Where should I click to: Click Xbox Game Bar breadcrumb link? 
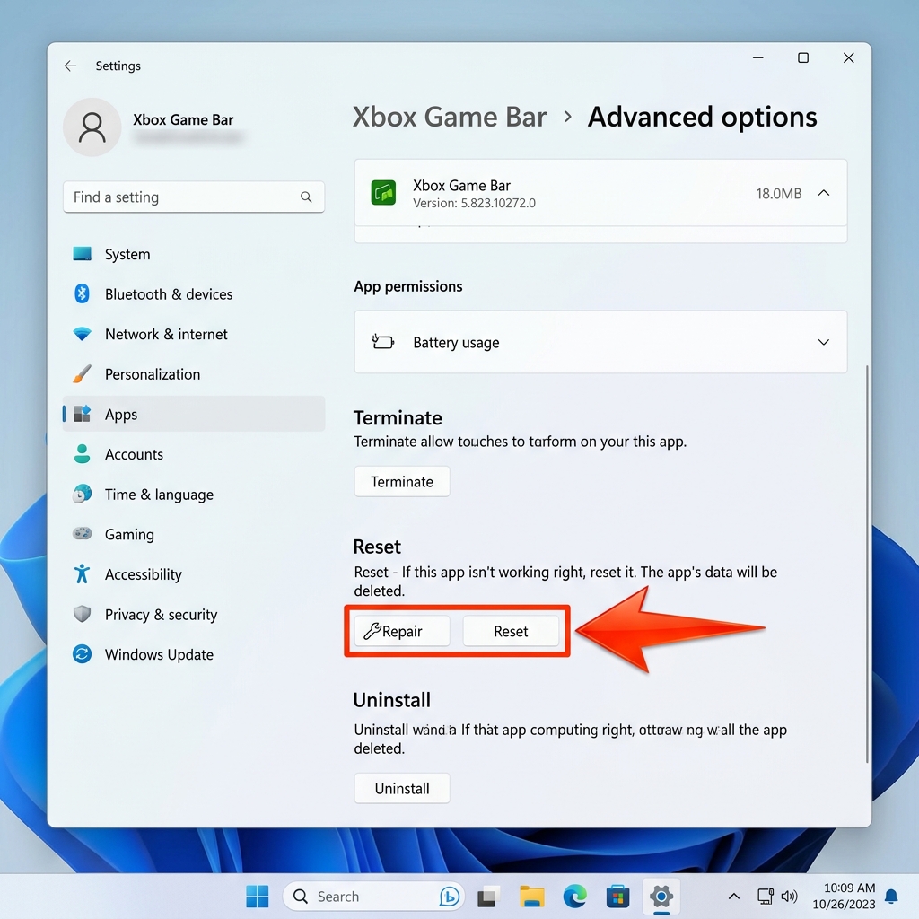(450, 117)
